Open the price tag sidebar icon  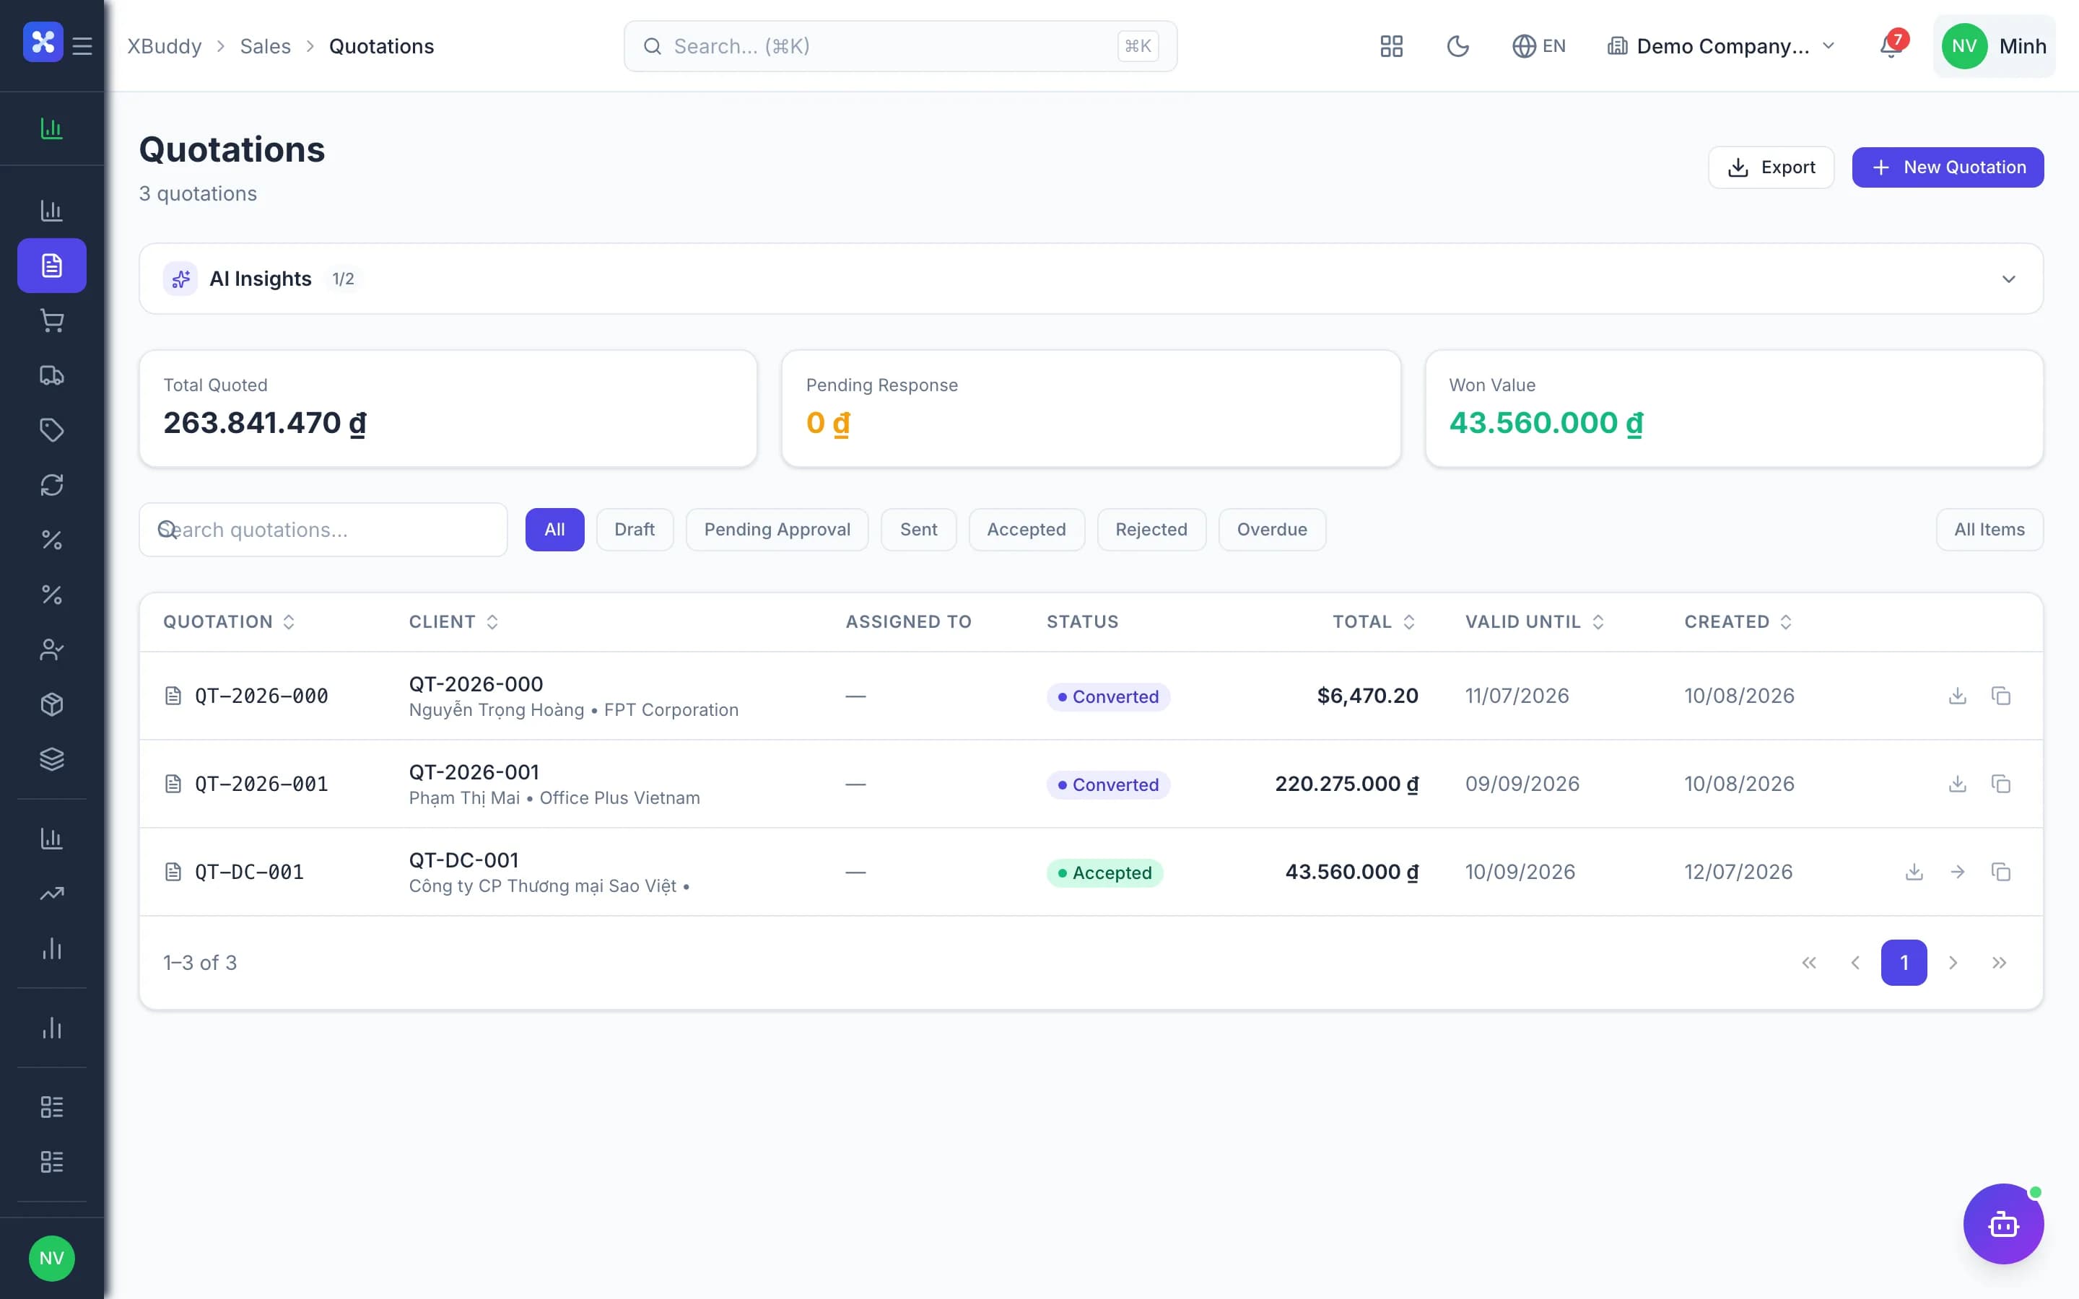tap(51, 429)
